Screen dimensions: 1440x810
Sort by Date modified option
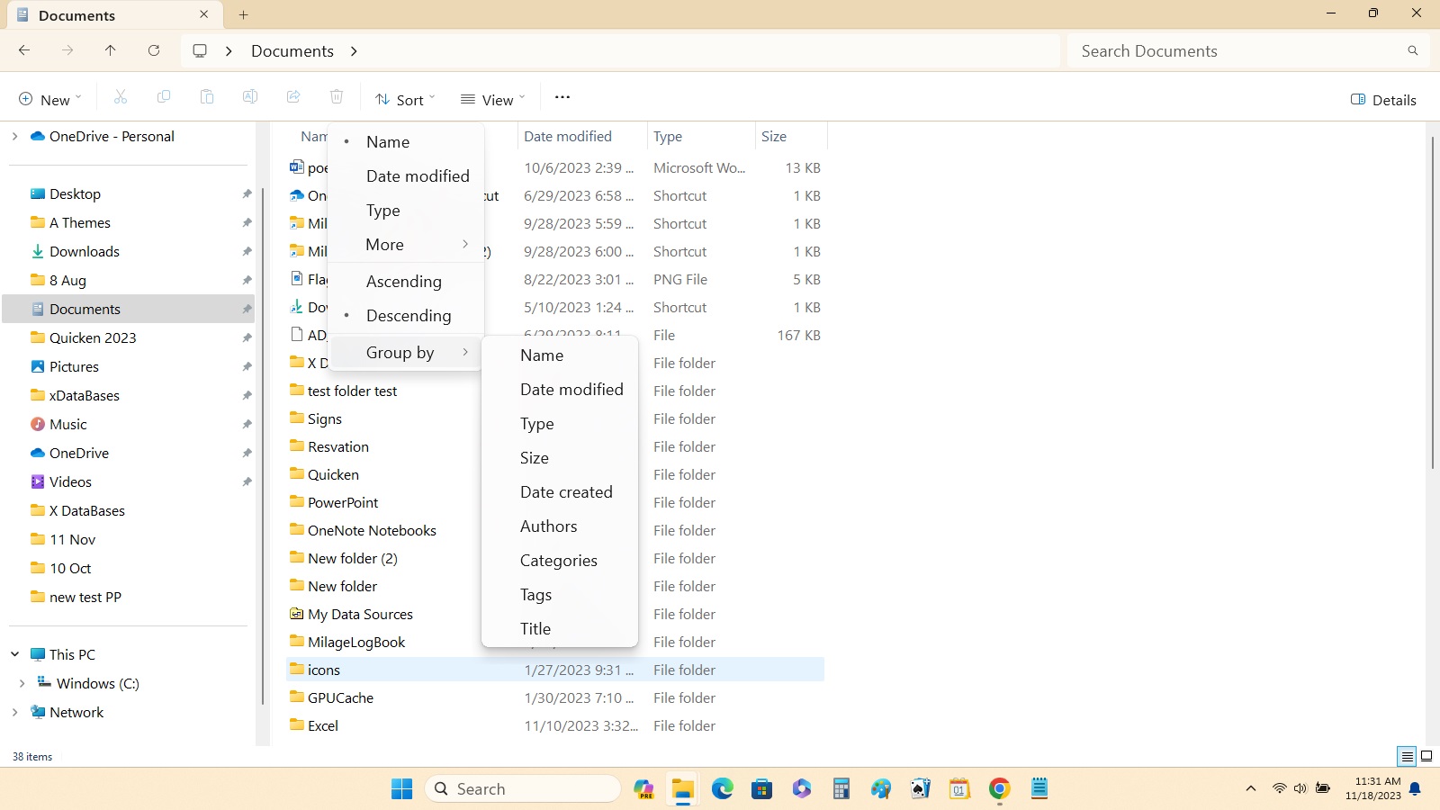pos(418,176)
